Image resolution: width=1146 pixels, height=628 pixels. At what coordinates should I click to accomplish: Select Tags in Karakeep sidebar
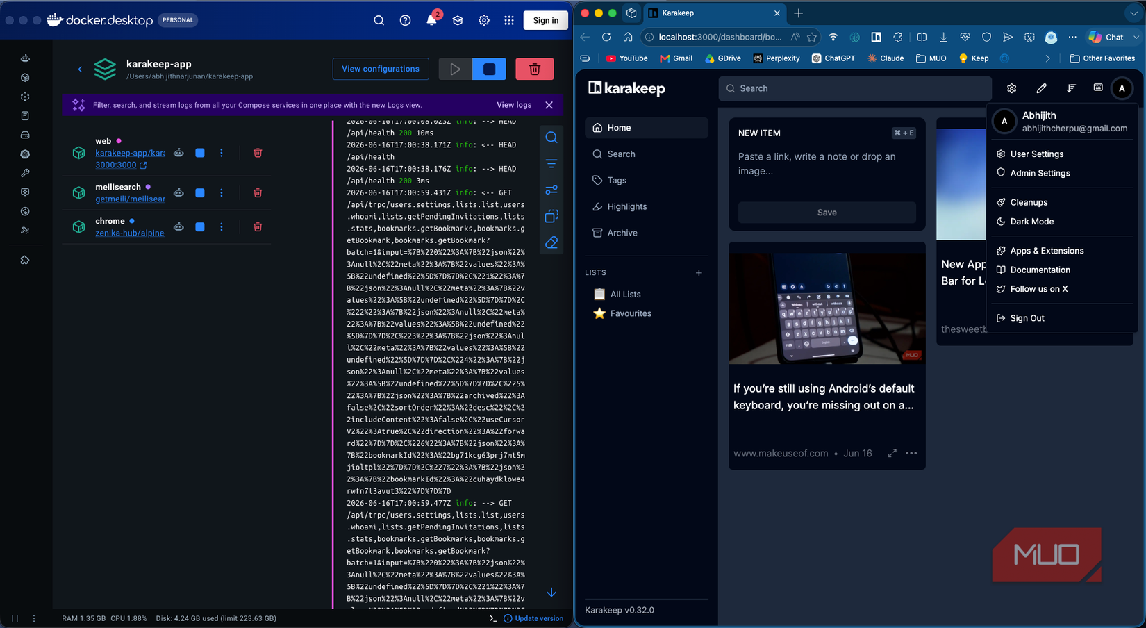point(647,181)
